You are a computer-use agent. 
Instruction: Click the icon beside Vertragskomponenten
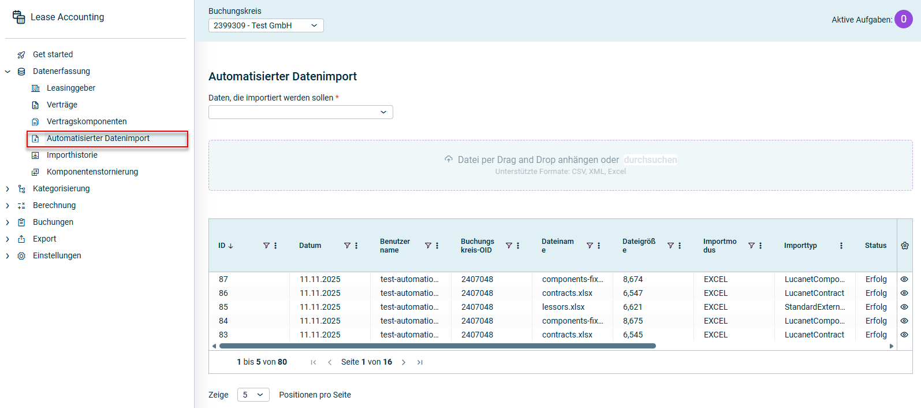35,122
